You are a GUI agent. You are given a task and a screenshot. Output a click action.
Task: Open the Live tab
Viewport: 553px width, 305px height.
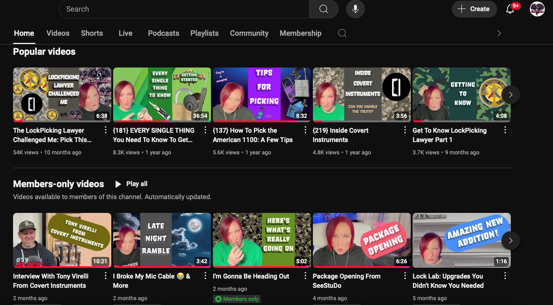(125, 33)
